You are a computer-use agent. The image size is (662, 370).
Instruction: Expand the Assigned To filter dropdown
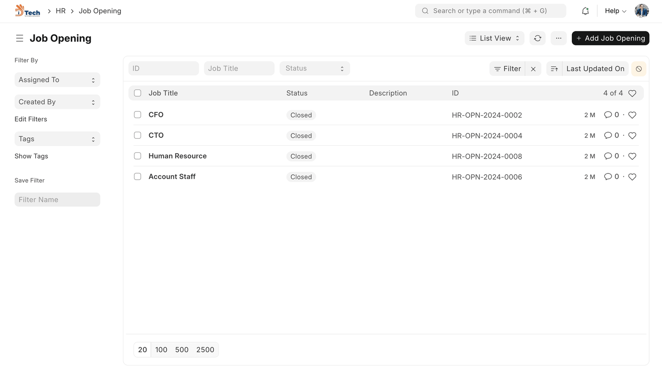point(57,80)
